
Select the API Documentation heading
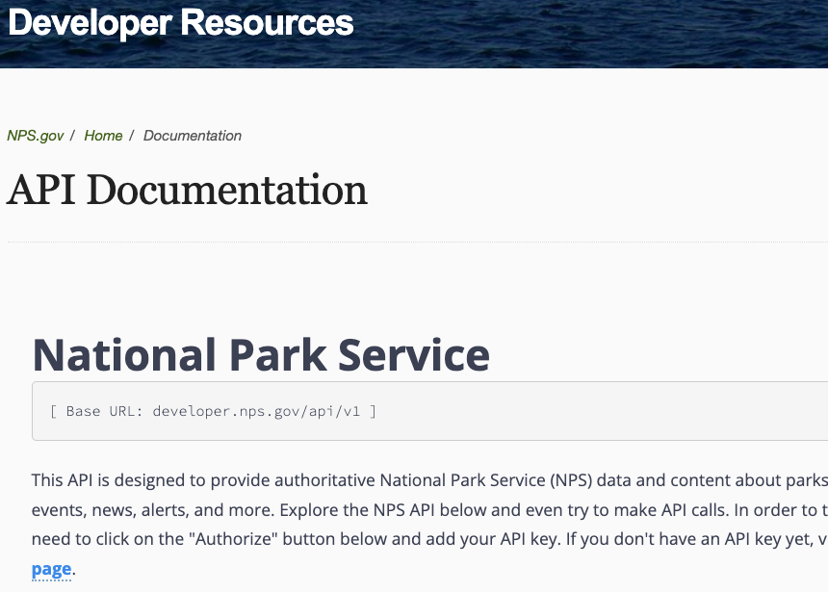(x=187, y=190)
